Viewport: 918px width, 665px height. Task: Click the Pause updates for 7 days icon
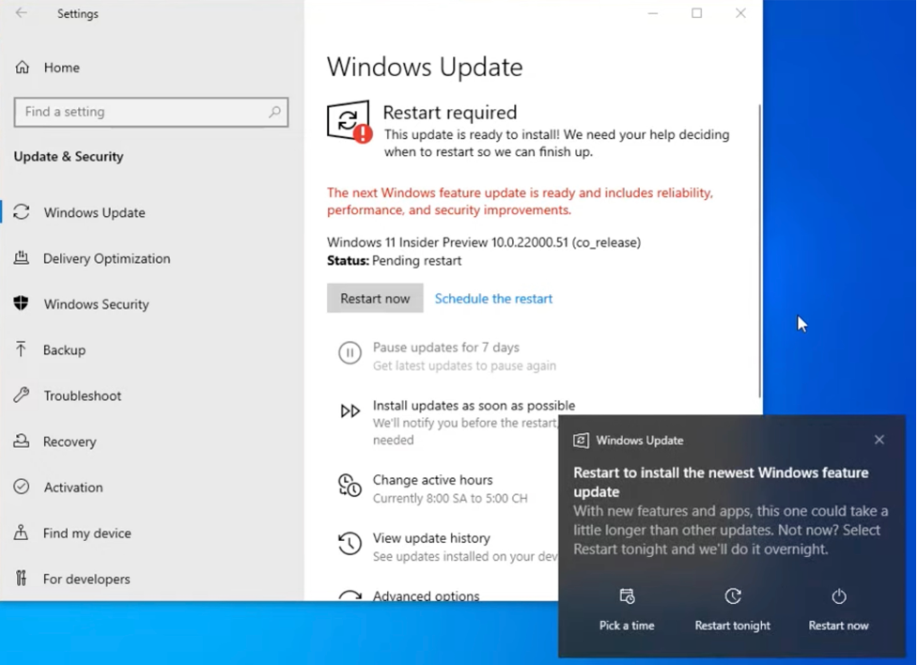coord(350,353)
